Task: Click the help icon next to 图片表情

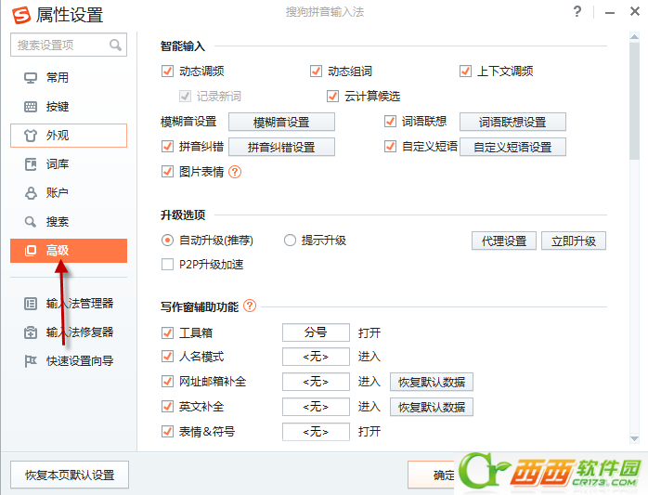Action: click(x=235, y=172)
